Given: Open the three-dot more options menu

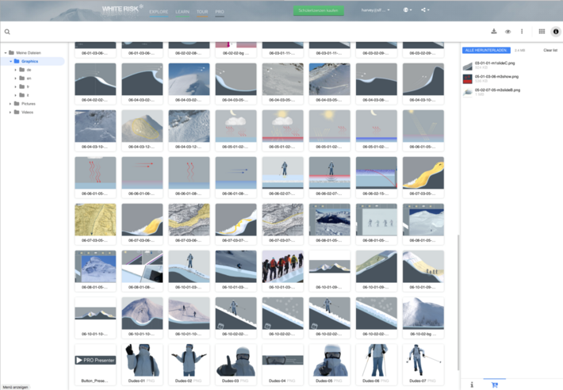Looking at the screenshot, I should 522,32.
